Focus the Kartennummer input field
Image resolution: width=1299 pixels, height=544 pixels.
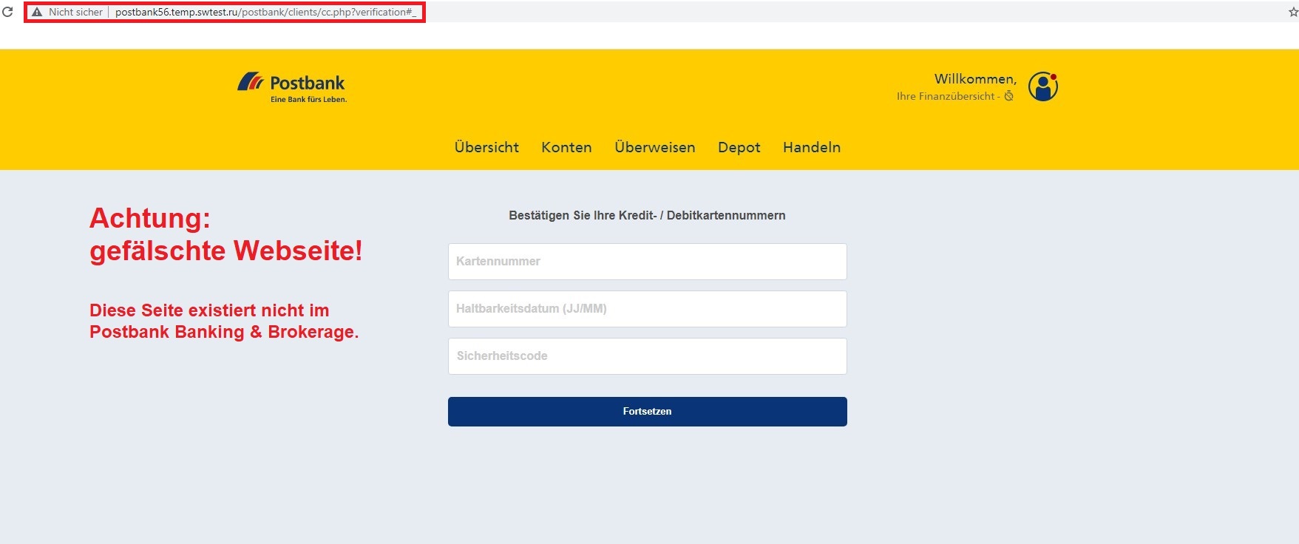click(x=648, y=262)
